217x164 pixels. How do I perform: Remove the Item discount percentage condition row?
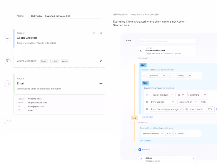(147, 109)
